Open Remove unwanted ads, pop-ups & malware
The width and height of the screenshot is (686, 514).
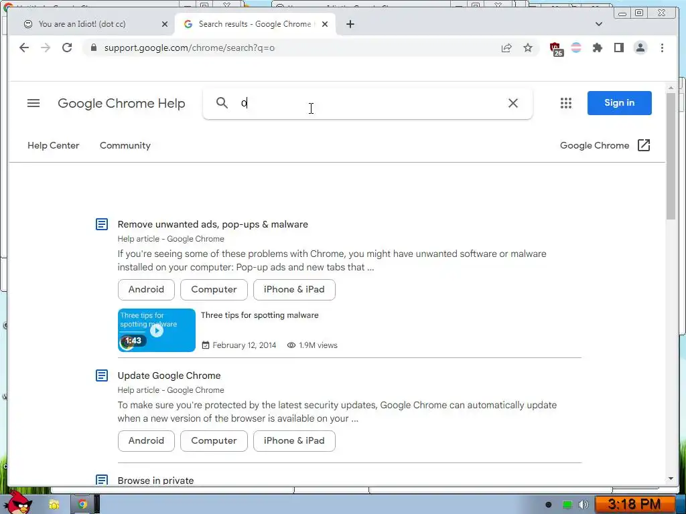pos(212,224)
